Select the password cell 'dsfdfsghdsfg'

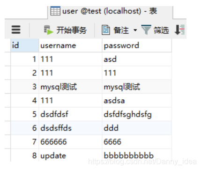click(137, 114)
